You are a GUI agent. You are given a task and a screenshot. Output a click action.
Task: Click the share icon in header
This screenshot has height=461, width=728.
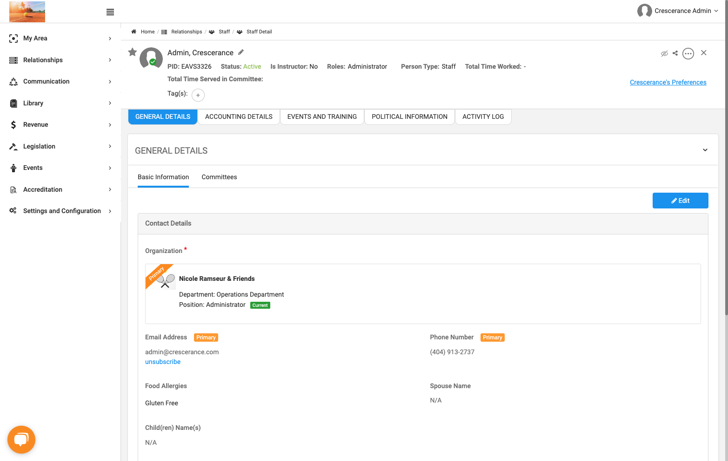[x=675, y=53]
